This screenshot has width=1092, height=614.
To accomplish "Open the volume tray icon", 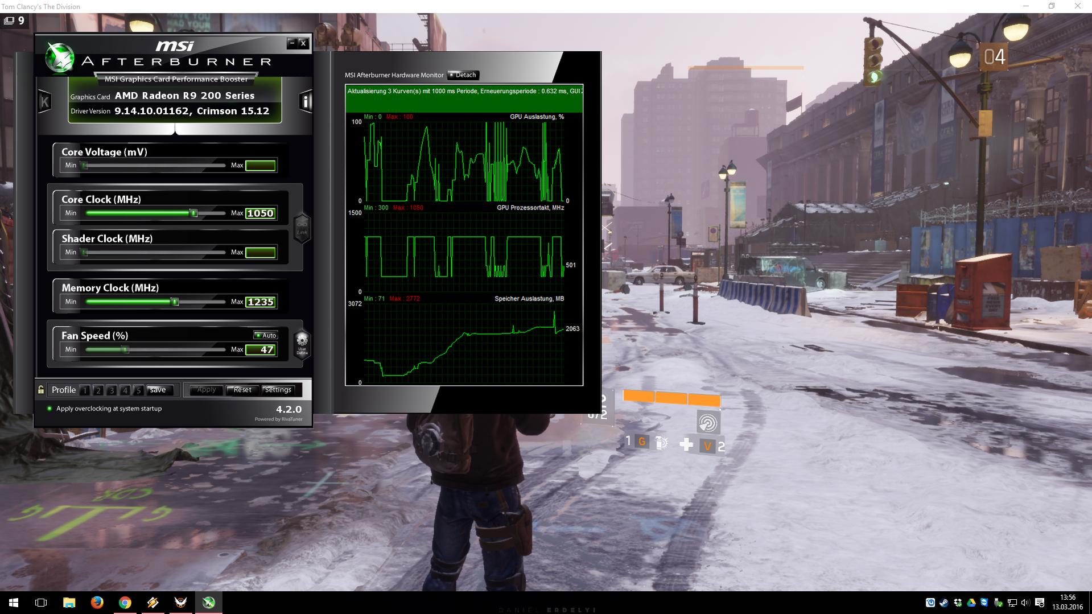I will click(1025, 603).
